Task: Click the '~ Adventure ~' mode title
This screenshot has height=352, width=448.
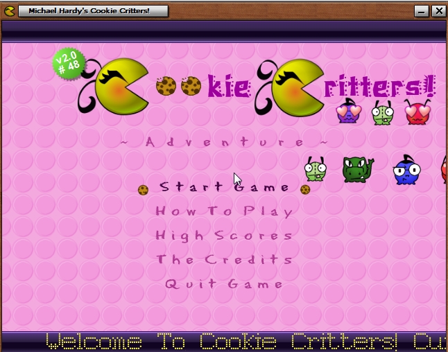Action: click(x=224, y=141)
